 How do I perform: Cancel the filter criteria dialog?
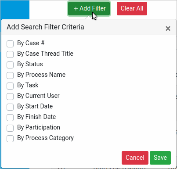point(135,158)
